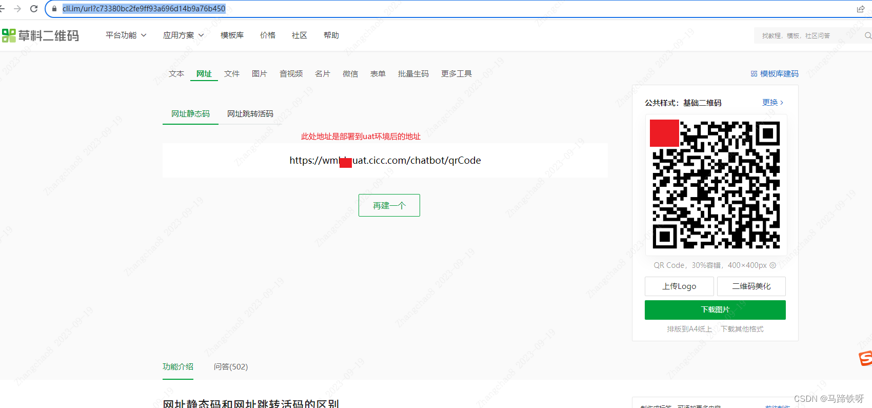
Task: Open QR code settings gear icon
Action: 773,265
